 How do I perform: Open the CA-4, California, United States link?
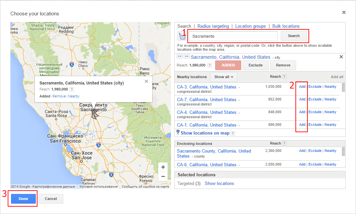click(x=207, y=112)
